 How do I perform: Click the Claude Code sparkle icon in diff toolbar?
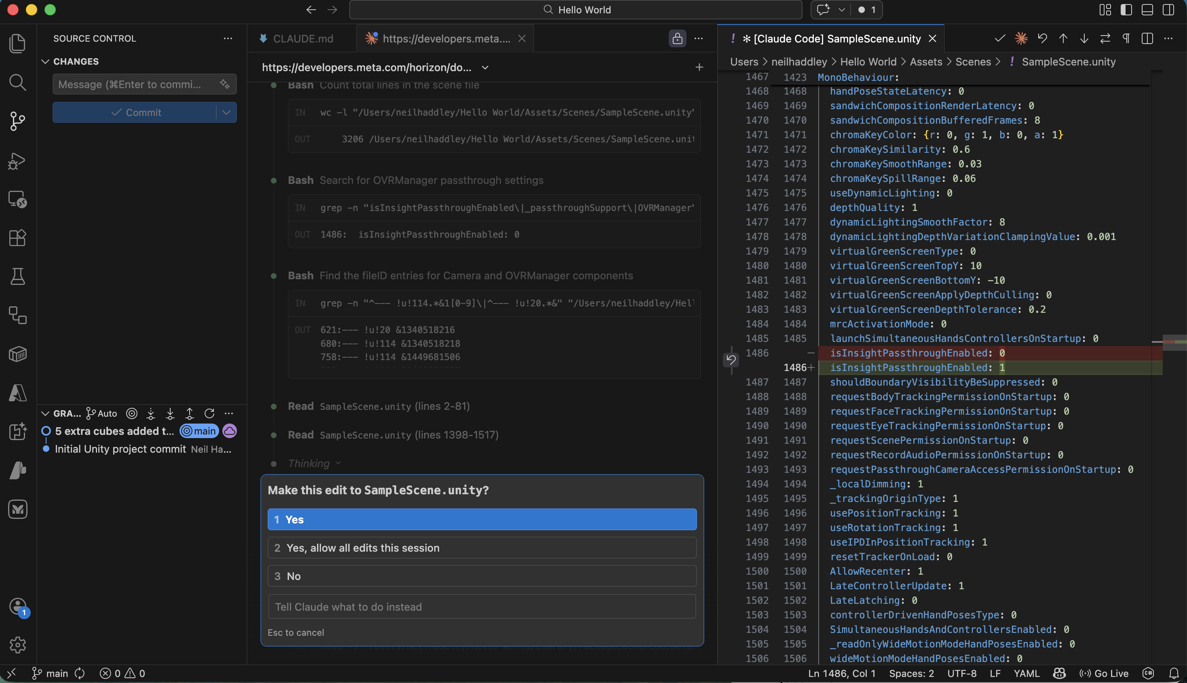(x=1021, y=38)
